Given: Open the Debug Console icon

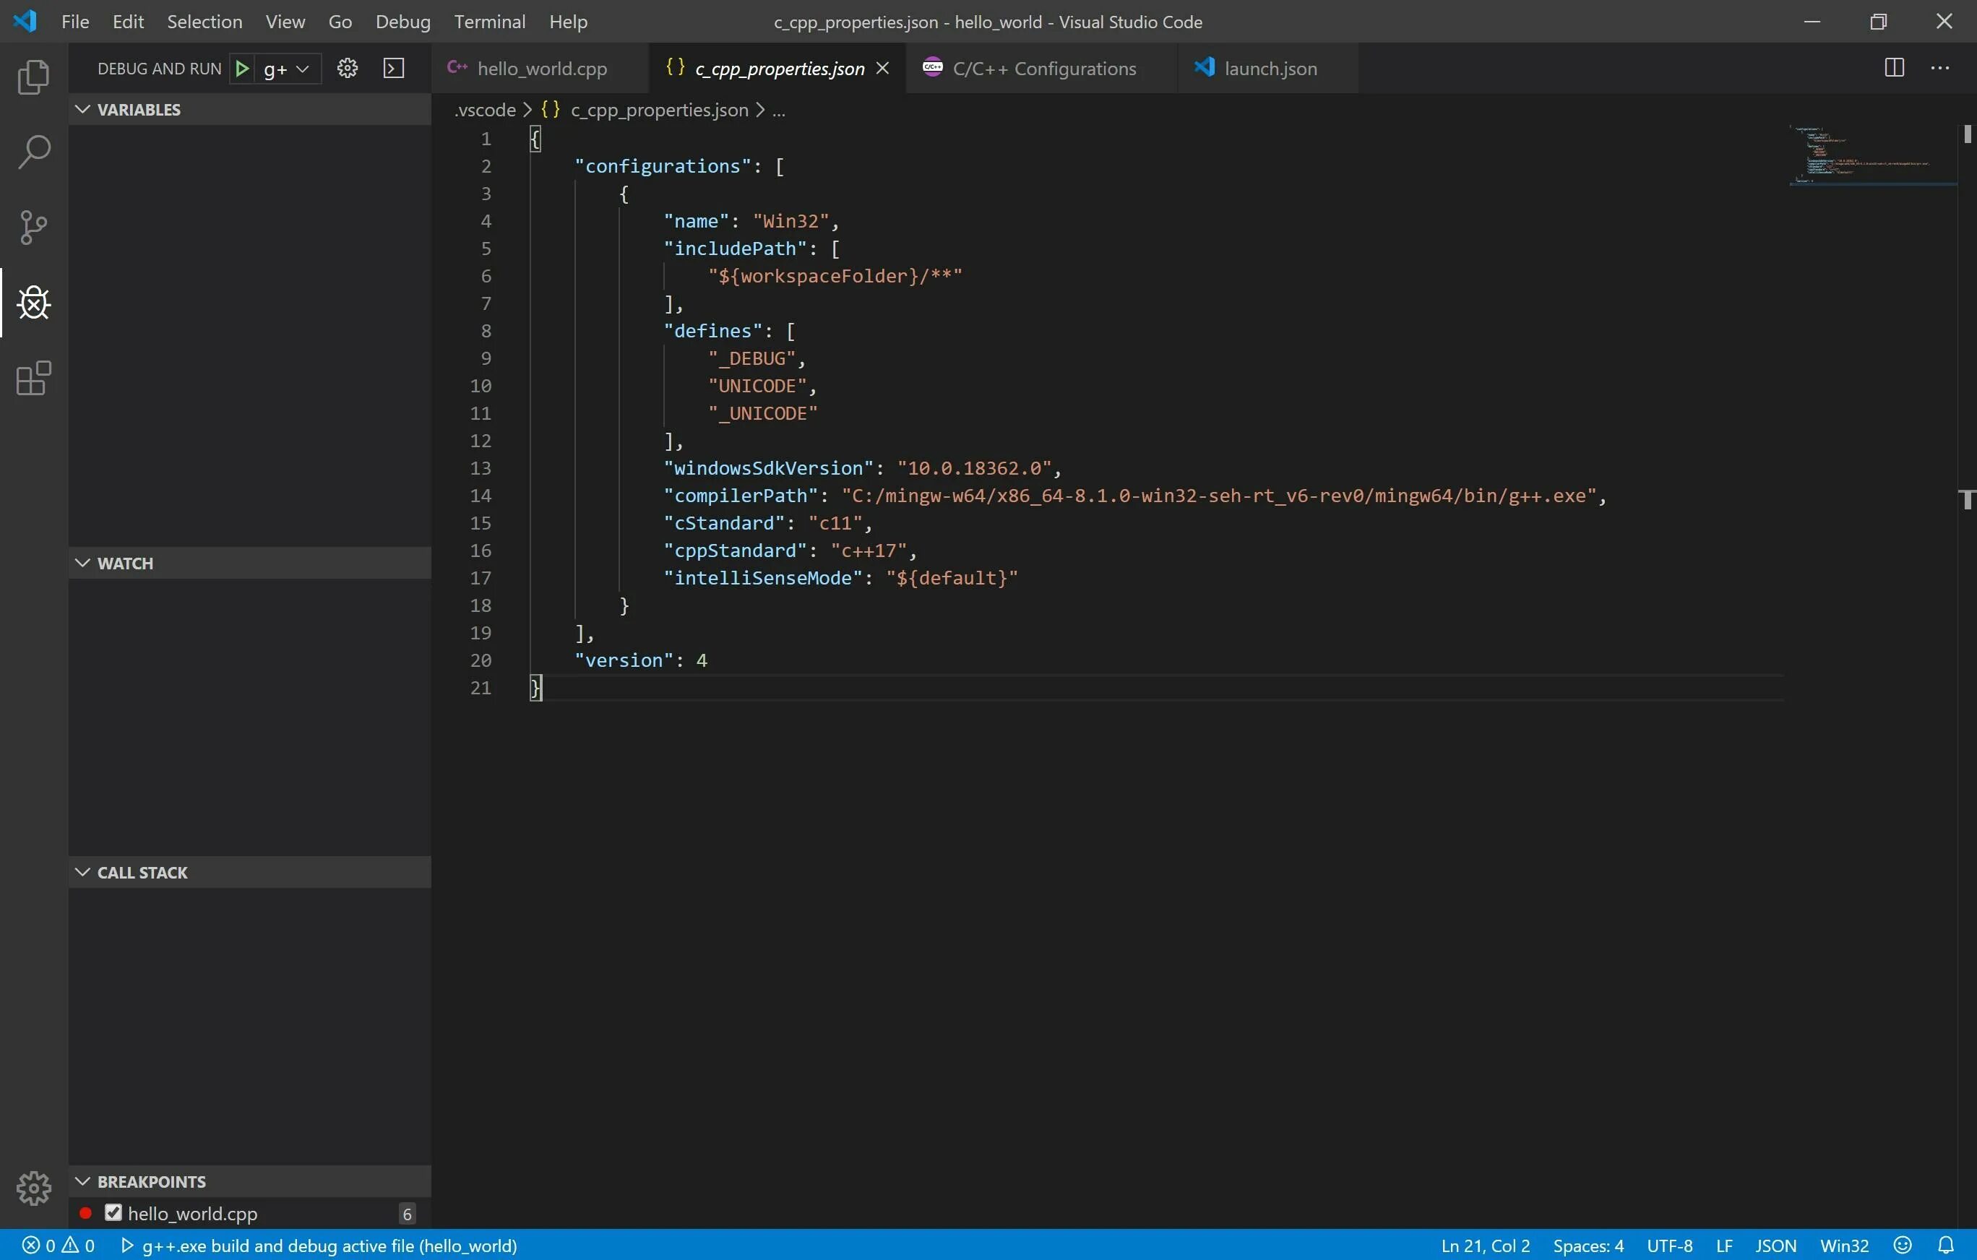Looking at the screenshot, I should pyautogui.click(x=394, y=68).
